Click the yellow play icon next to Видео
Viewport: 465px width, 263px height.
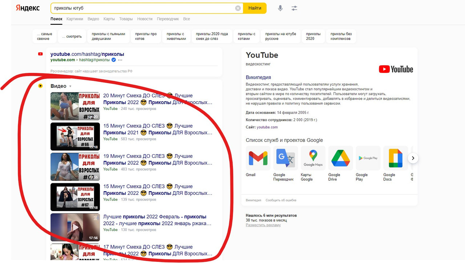point(40,86)
